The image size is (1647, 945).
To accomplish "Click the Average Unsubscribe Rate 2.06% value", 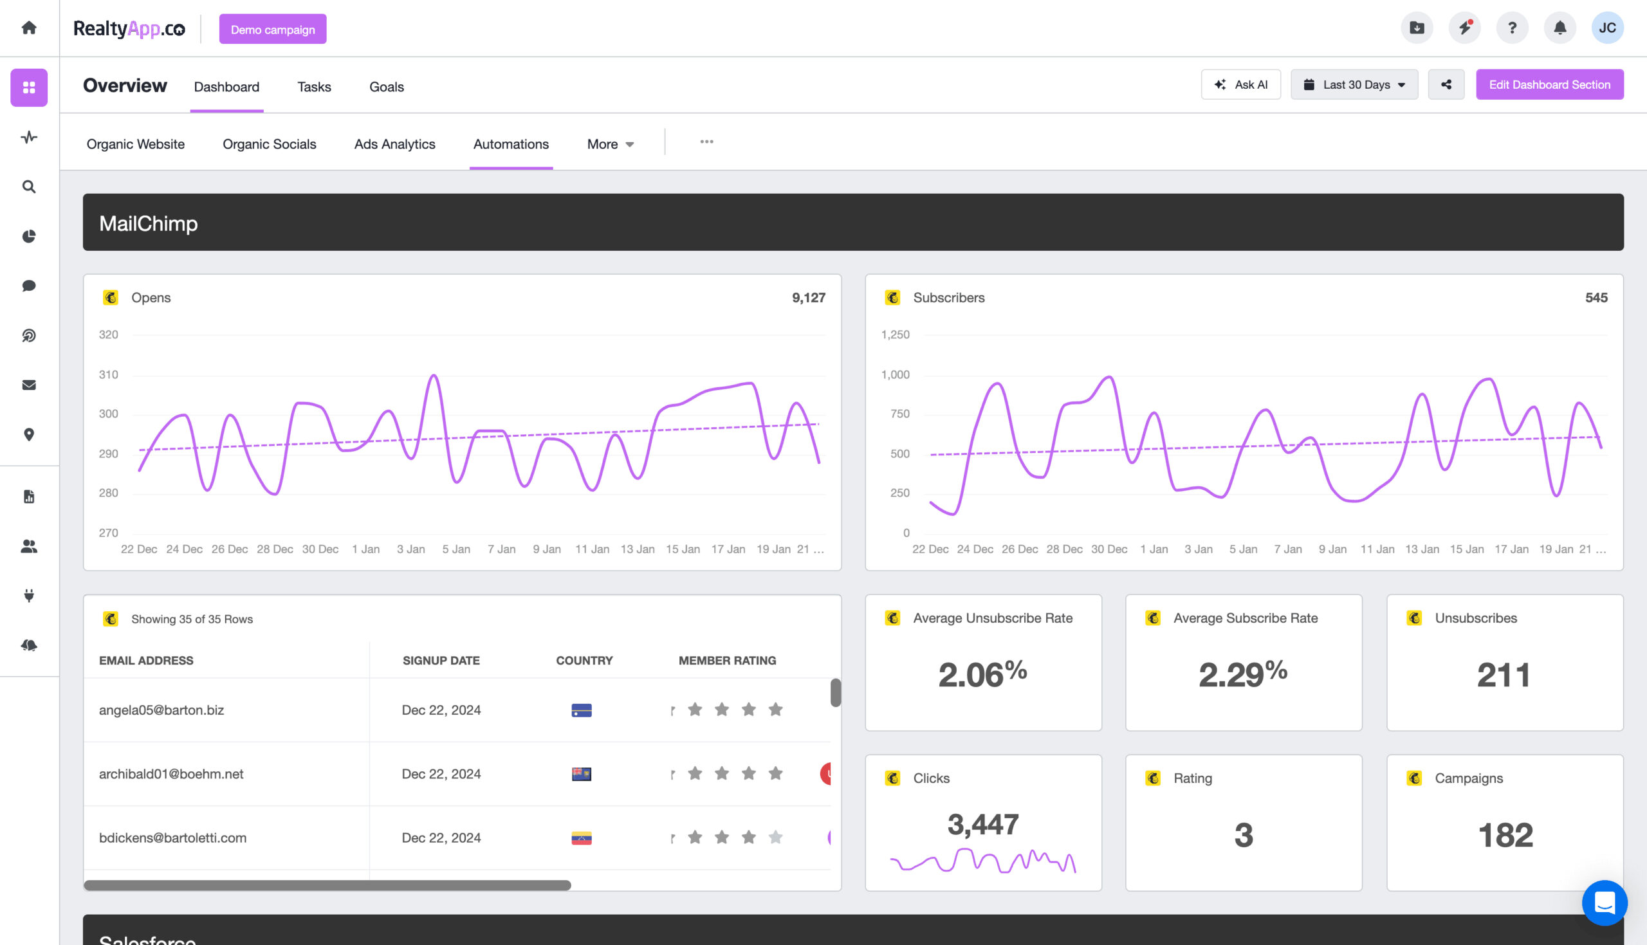I will 982,675.
